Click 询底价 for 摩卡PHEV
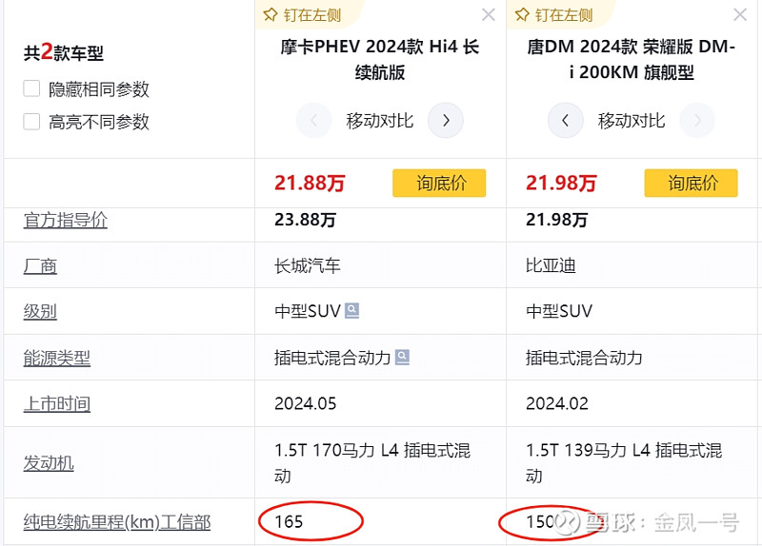This screenshot has width=762, height=546. click(x=439, y=183)
